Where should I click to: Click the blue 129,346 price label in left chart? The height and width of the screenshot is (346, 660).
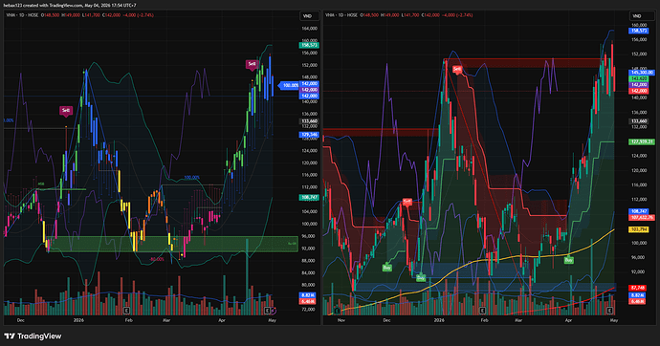309,135
